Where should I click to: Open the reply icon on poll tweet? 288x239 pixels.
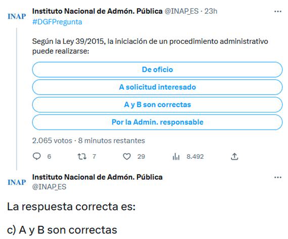point(36,156)
